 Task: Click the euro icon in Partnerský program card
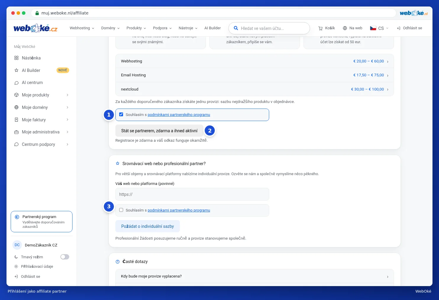coord(17,217)
